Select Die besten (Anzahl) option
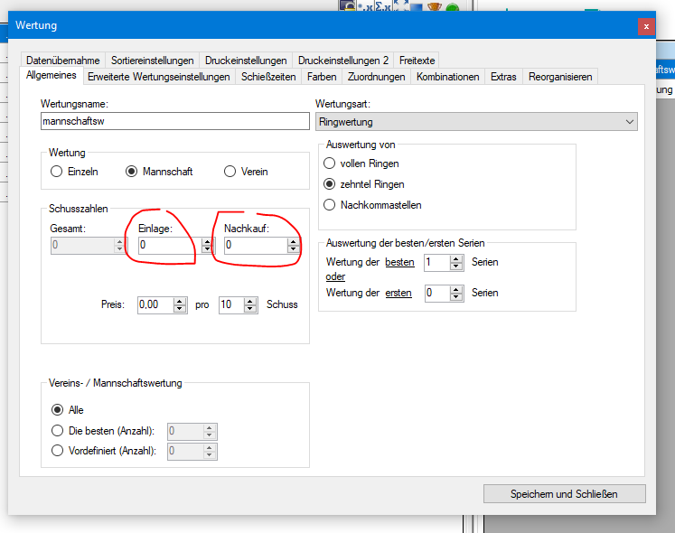Screen dimensions: 675x533 click(x=58, y=431)
